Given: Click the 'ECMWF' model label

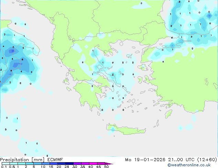Looking at the screenshot, I should 55,160.
